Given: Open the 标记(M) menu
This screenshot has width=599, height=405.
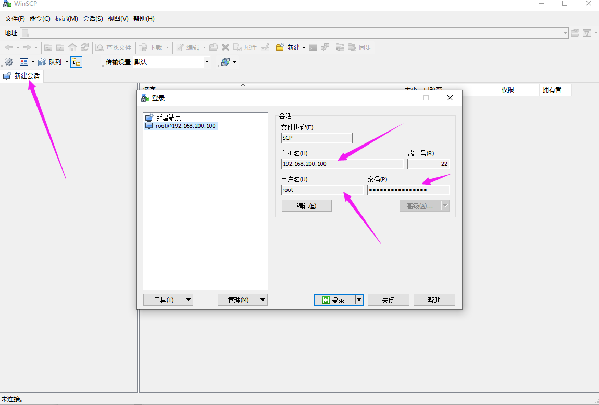Looking at the screenshot, I should [67, 18].
